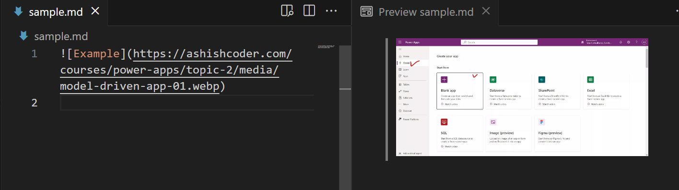Place cursor on empty line 2

[x=187, y=103]
